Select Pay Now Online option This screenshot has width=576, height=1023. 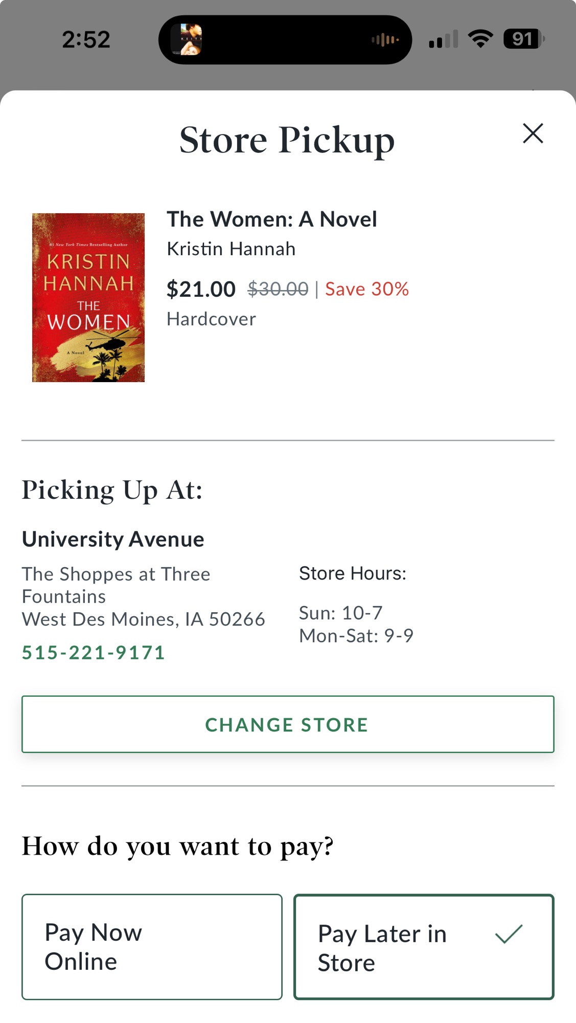[x=152, y=947]
